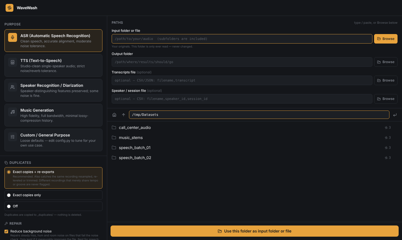Pick the Music Generation note icon
This screenshot has width=402, height=240.
13,112
